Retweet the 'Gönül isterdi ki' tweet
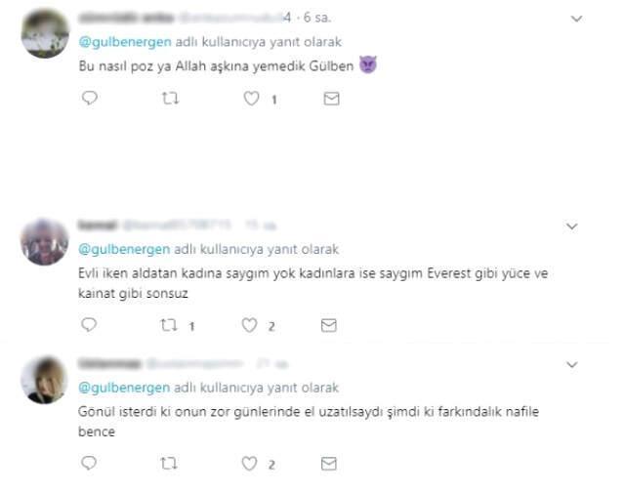 [x=169, y=464]
